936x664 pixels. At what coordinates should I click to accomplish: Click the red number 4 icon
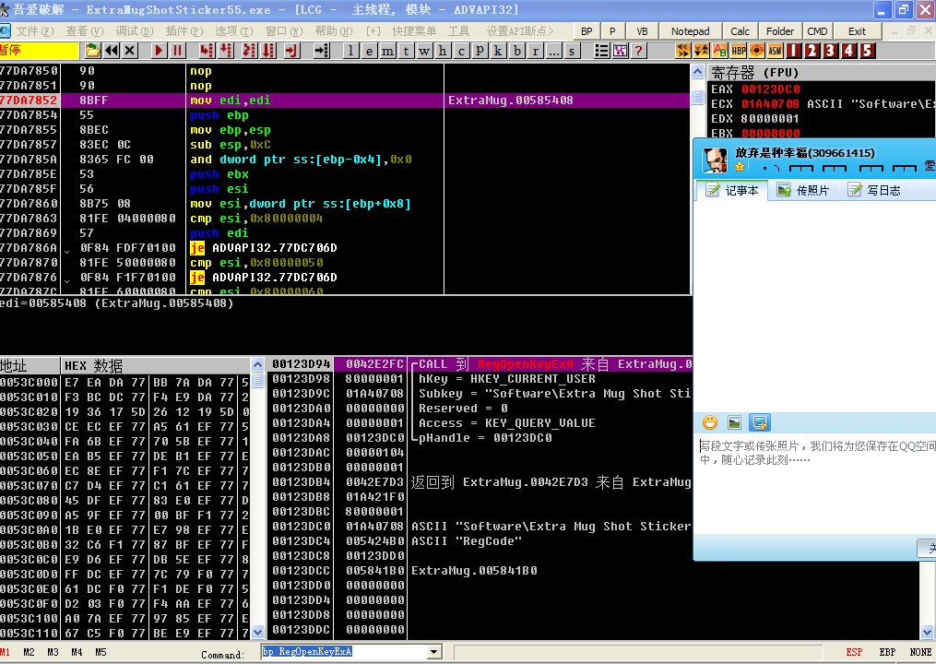click(848, 51)
